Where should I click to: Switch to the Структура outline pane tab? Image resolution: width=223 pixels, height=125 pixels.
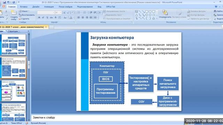(x=13, y=31)
